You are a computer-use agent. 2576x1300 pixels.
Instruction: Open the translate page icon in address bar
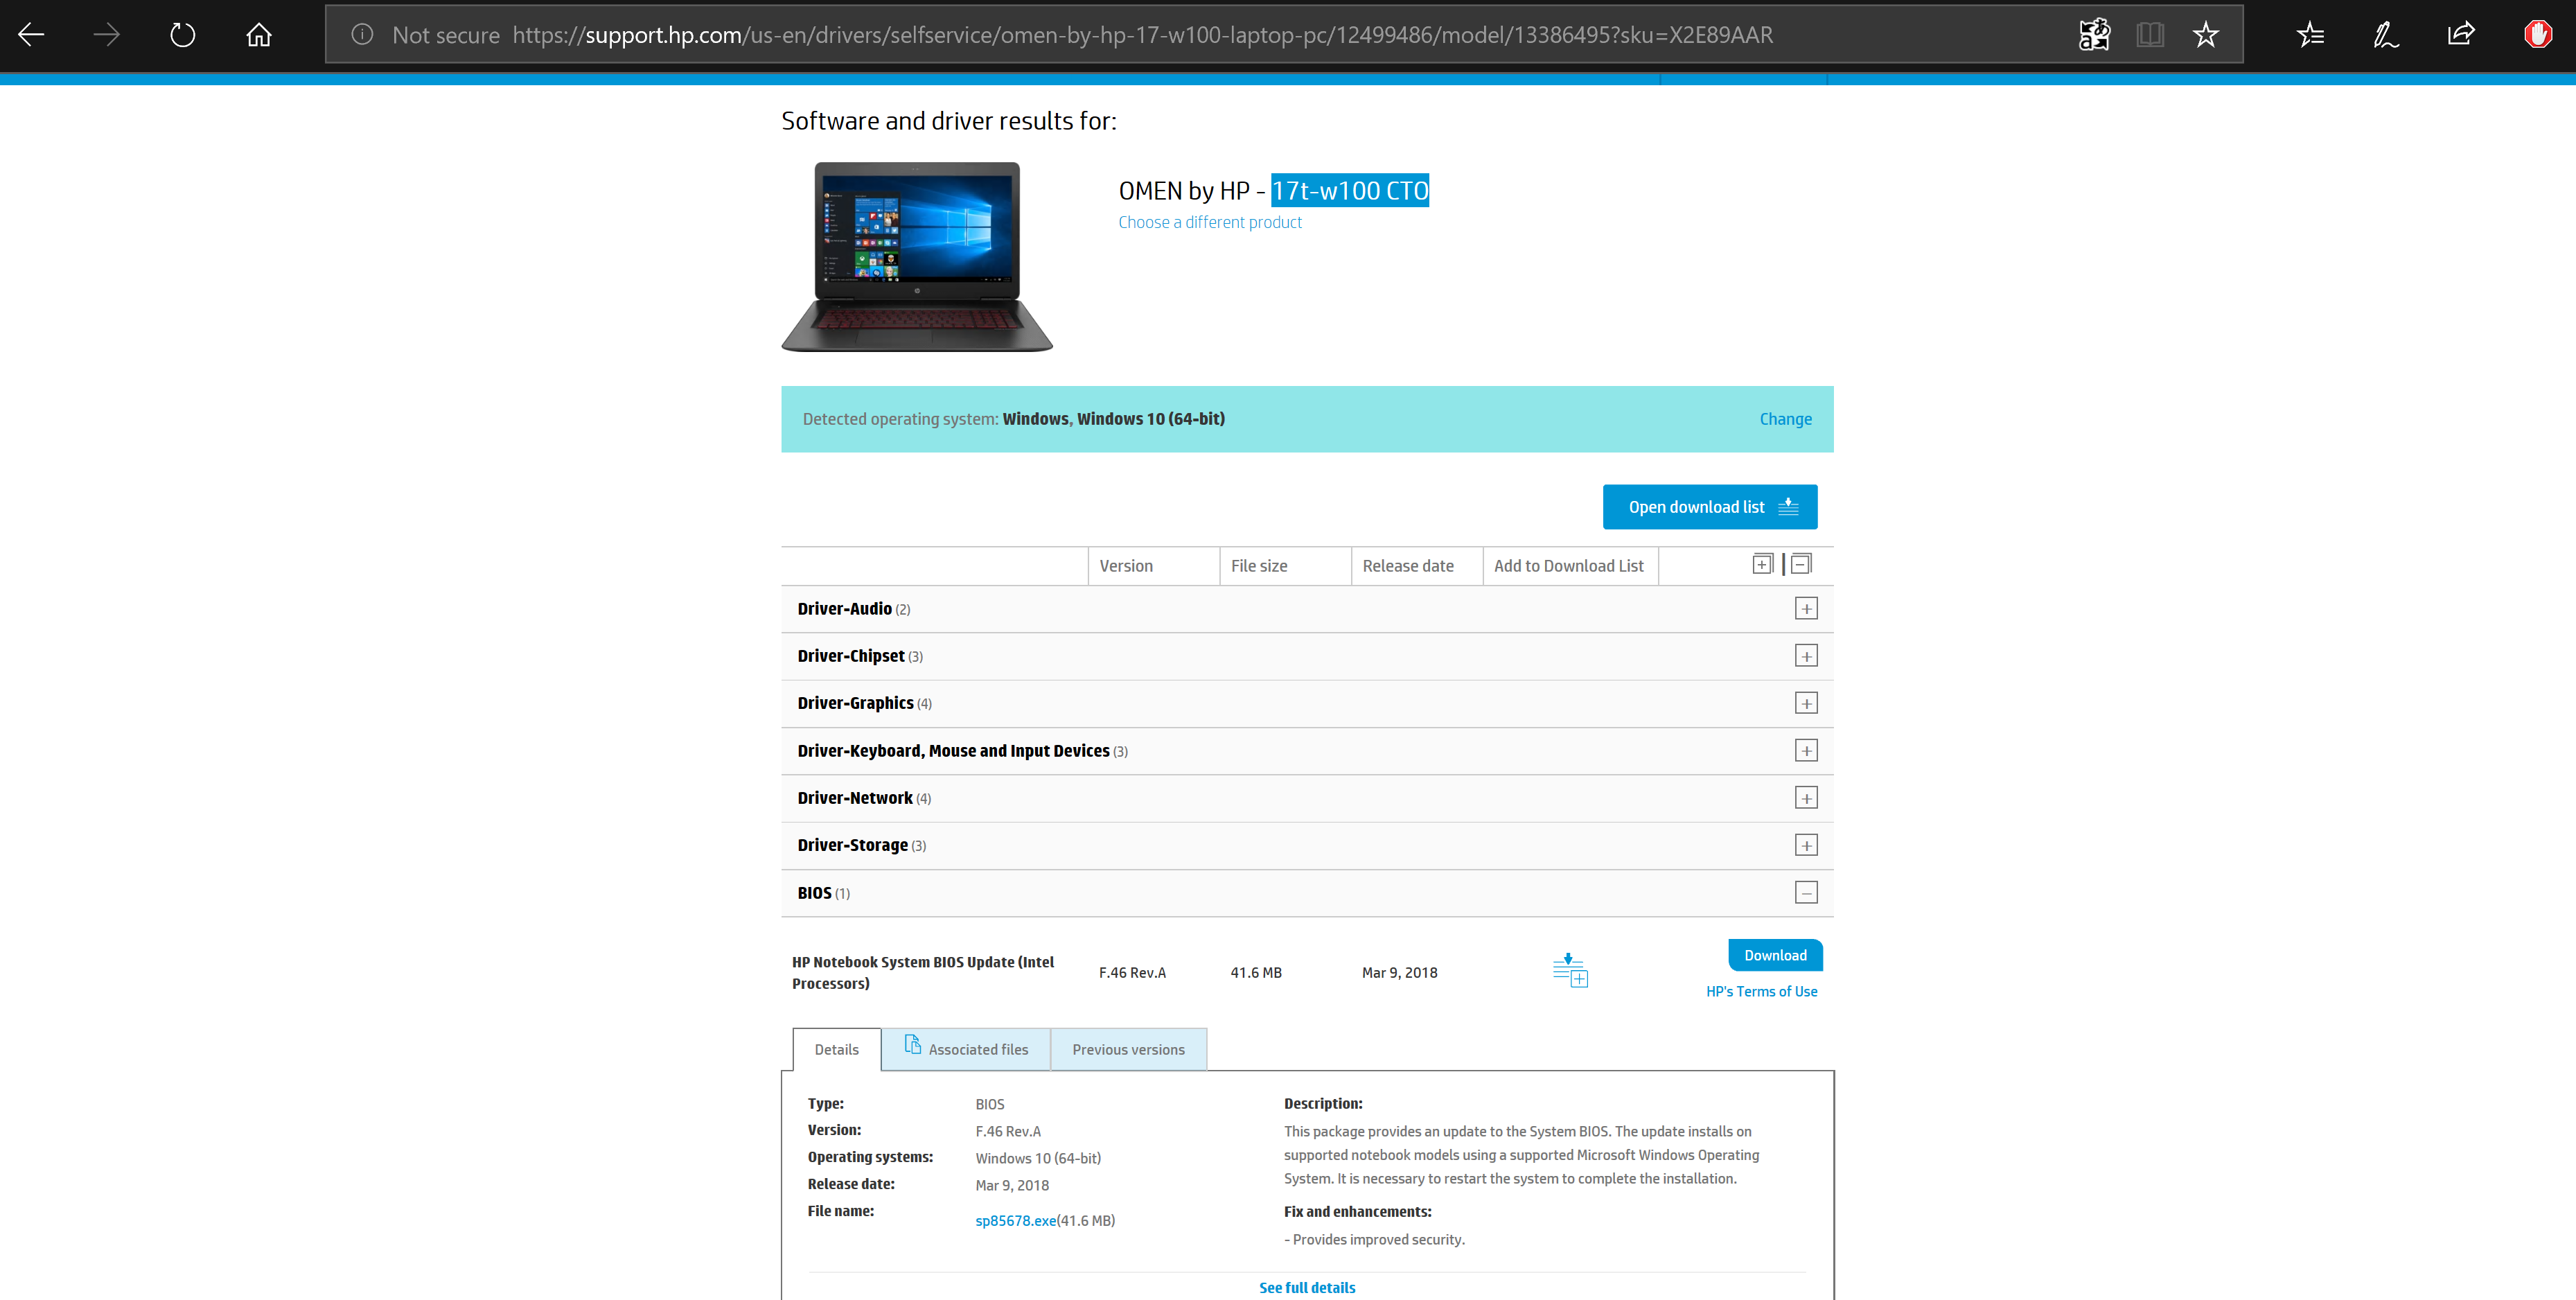(2095, 35)
